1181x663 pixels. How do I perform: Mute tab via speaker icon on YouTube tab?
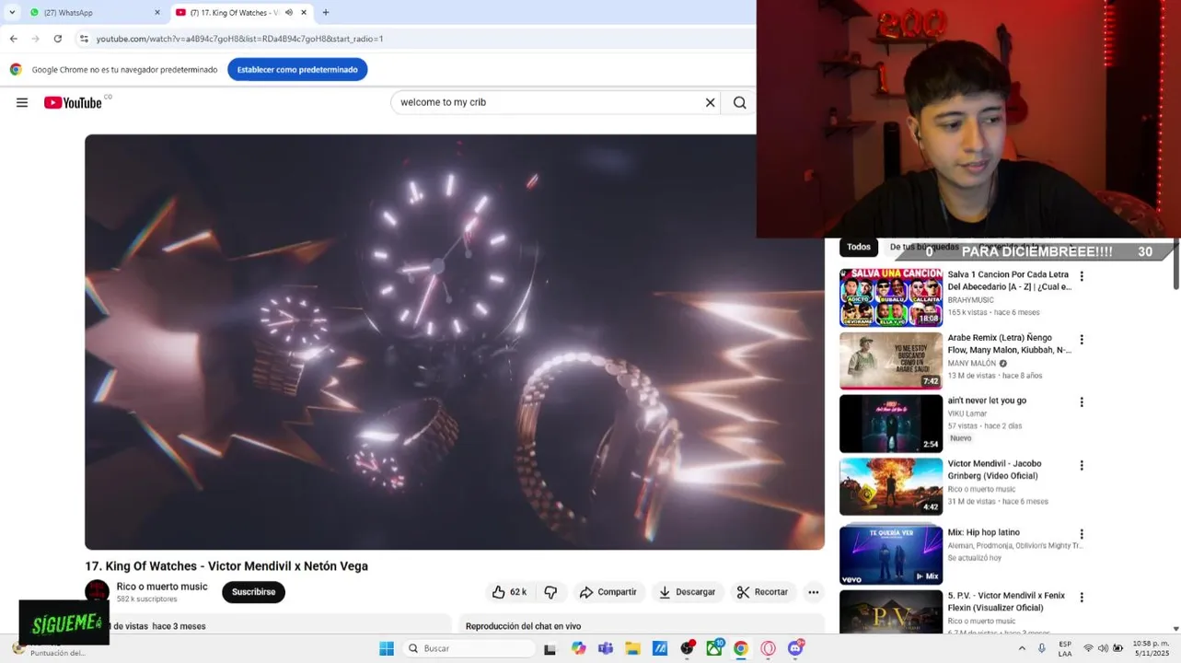point(289,13)
